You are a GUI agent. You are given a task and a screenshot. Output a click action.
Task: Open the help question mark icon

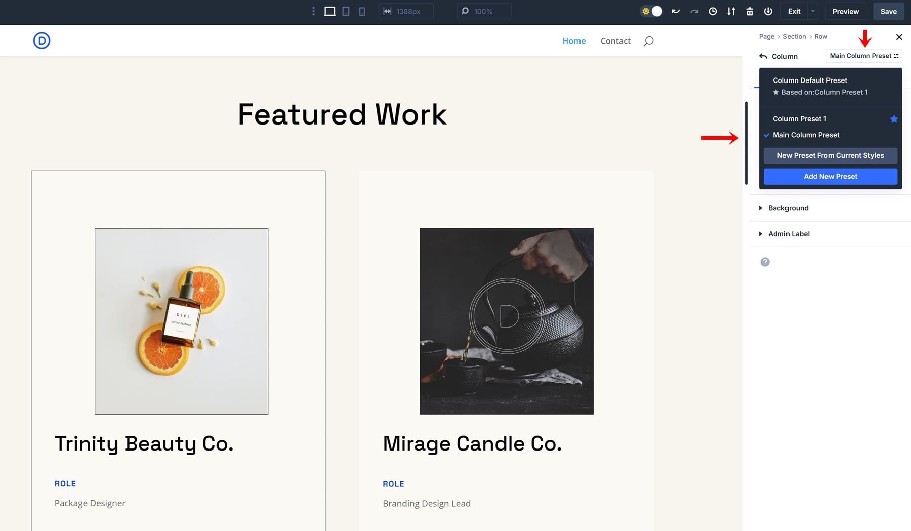tap(765, 262)
